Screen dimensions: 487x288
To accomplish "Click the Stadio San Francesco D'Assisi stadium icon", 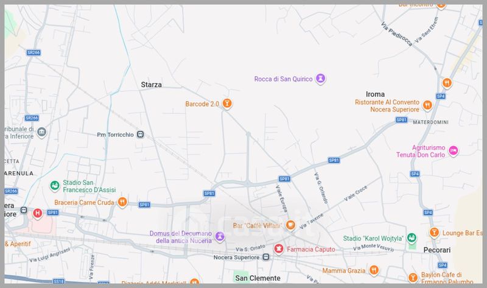I will tap(55, 185).
